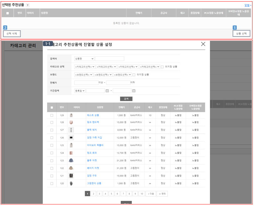Image resolution: width=254 pixels, height=206 pixels.
Task: Click the 검정 가죽 지갑 thumbnail
Action: [x=71, y=138]
